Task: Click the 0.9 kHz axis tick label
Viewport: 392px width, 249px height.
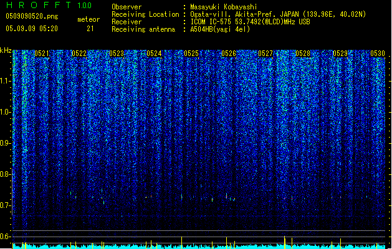Action: click(x=6, y=143)
